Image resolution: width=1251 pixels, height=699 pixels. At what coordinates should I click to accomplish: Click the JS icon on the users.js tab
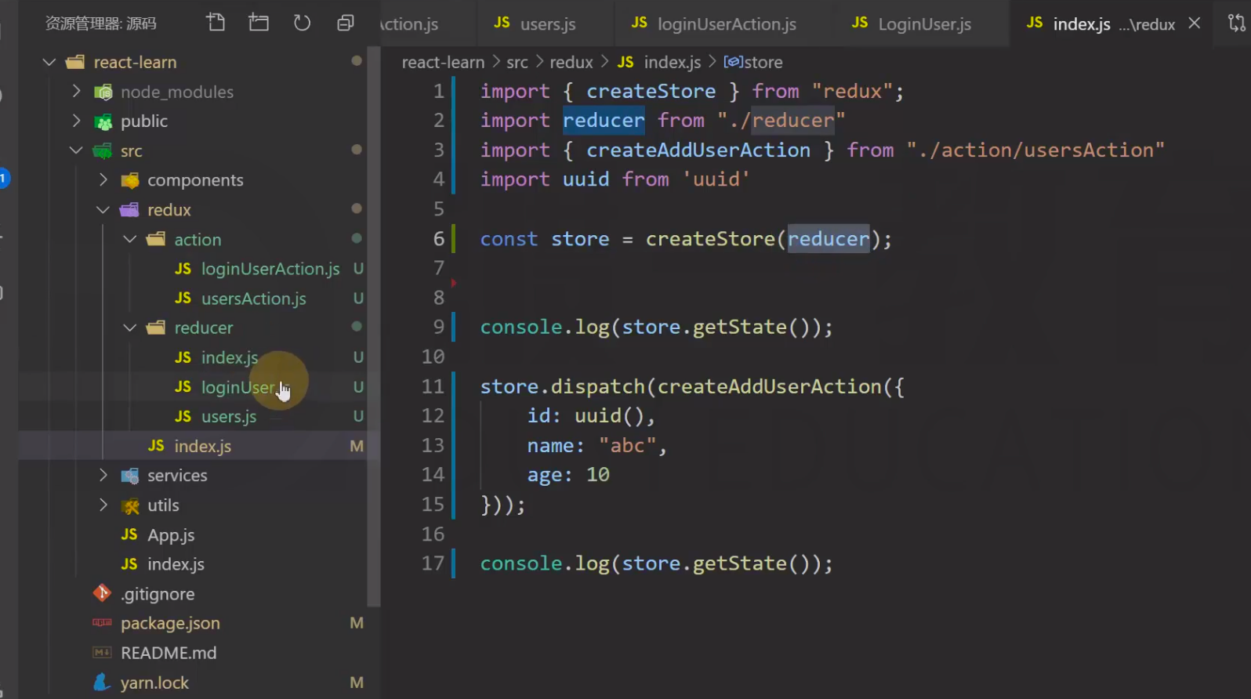pyautogui.click(x=502, y=23)
